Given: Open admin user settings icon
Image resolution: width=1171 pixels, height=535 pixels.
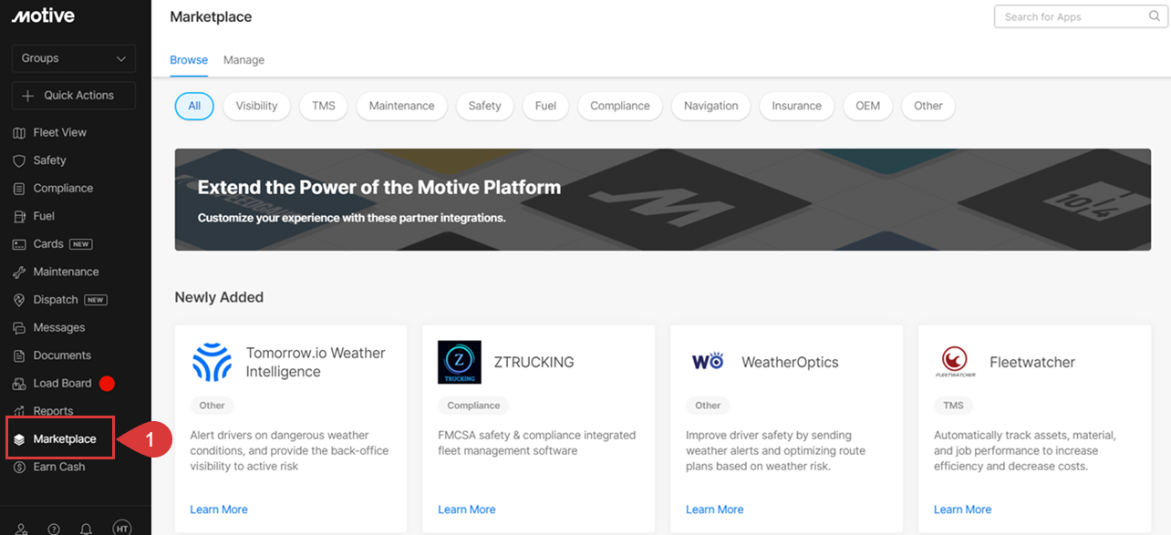Looking at the screenshot, I should (22, 529).
